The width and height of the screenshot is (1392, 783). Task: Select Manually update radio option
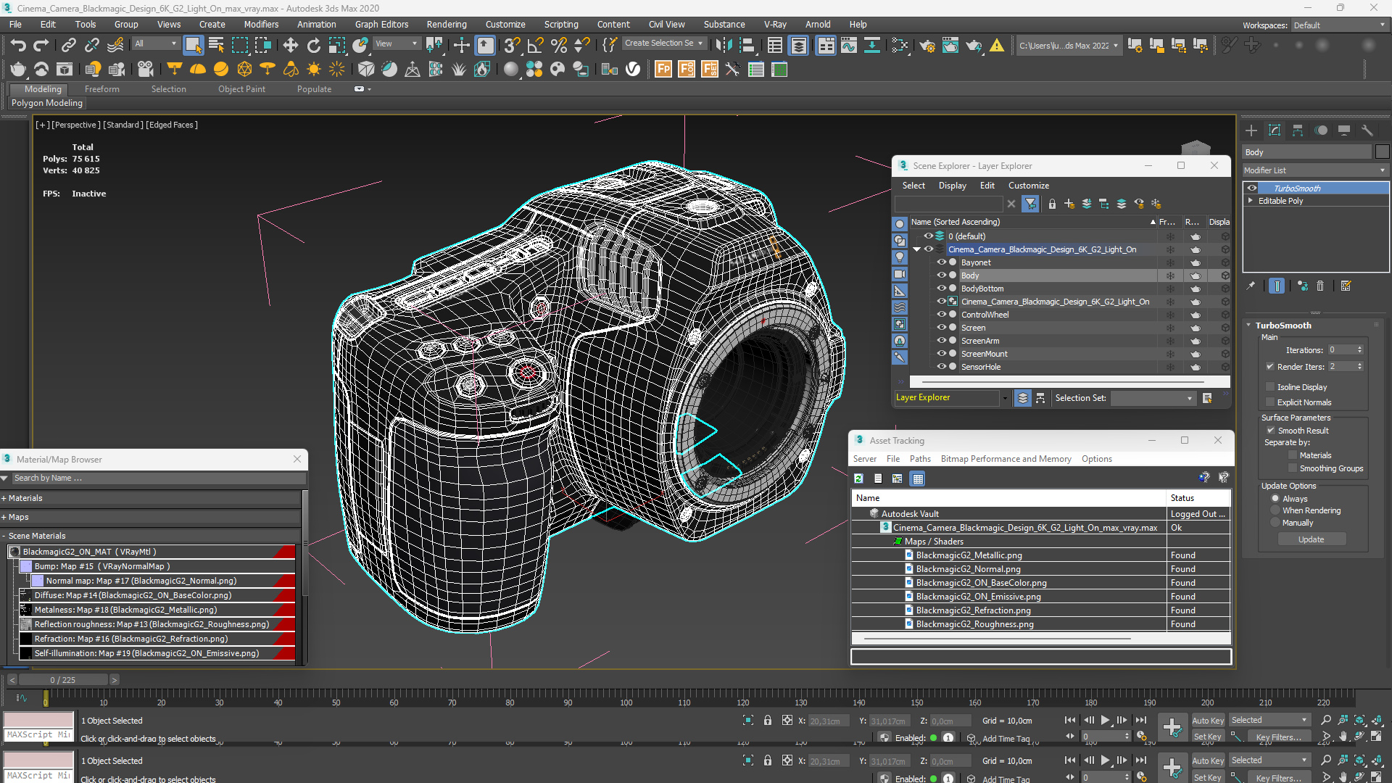click(1275, 523)
